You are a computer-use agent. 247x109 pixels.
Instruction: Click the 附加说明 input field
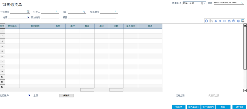(x=50, y=17)
